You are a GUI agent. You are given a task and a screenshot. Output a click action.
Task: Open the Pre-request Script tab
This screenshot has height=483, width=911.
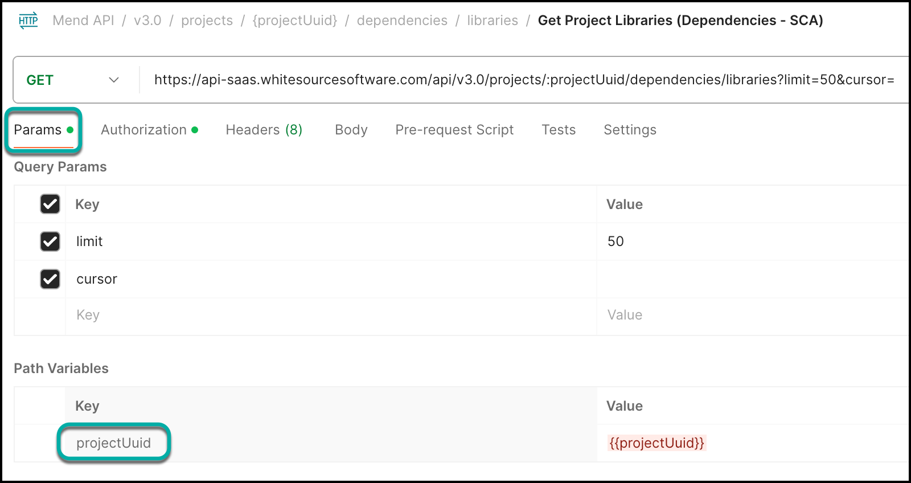tap(454, 130)
